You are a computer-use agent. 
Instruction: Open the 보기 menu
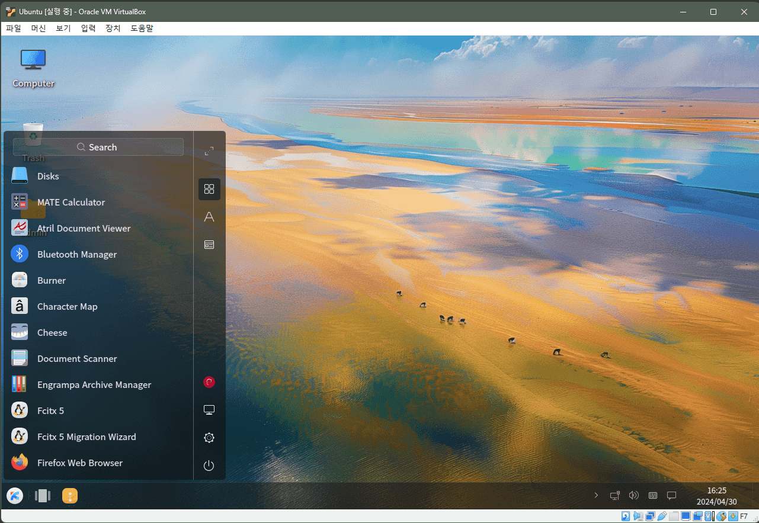[x=63, y=28]
